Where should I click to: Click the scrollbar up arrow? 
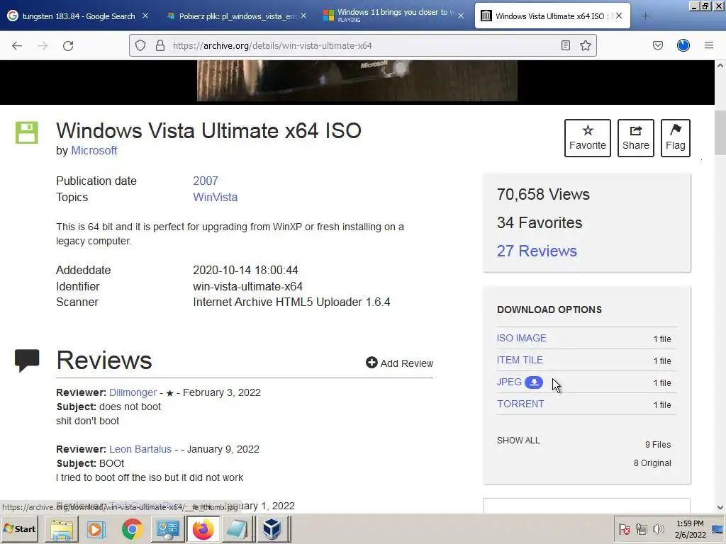coord(720,66)
